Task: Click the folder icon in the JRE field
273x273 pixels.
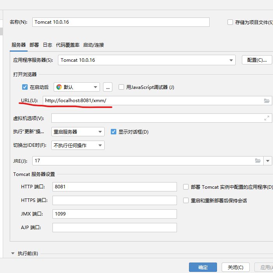Action: (258, 160)
